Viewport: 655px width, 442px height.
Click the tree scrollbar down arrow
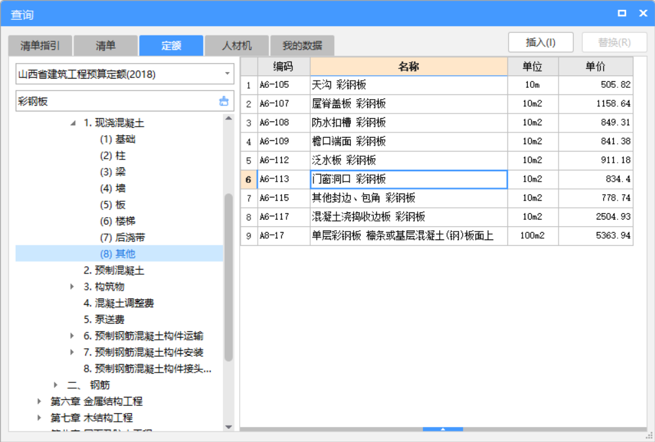[229, 426]
